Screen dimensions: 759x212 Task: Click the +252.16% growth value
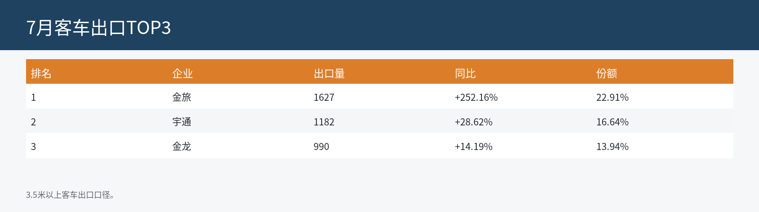[x=476, y=97]
